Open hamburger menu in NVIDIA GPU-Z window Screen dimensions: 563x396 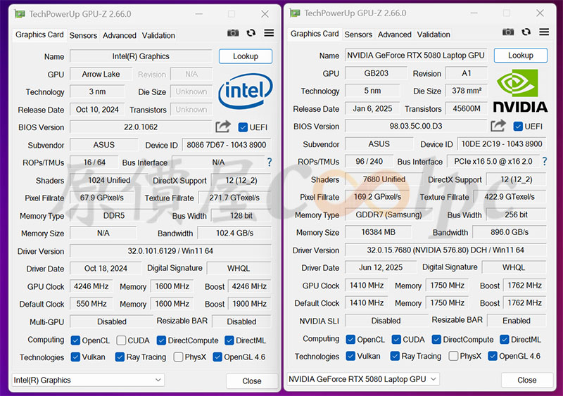(x=544, y=32)
